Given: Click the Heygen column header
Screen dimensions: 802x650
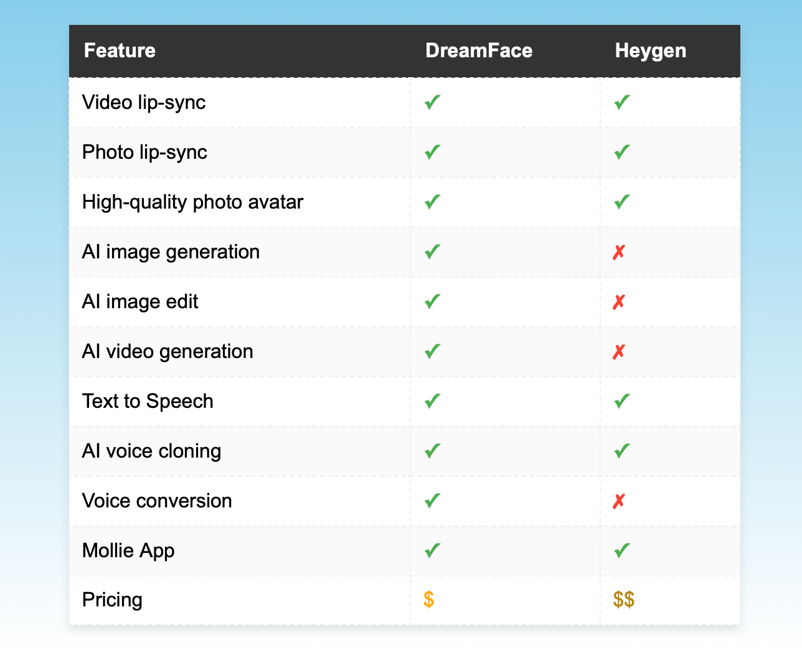Looking at the screenshot, I should (x=651, y=50).
